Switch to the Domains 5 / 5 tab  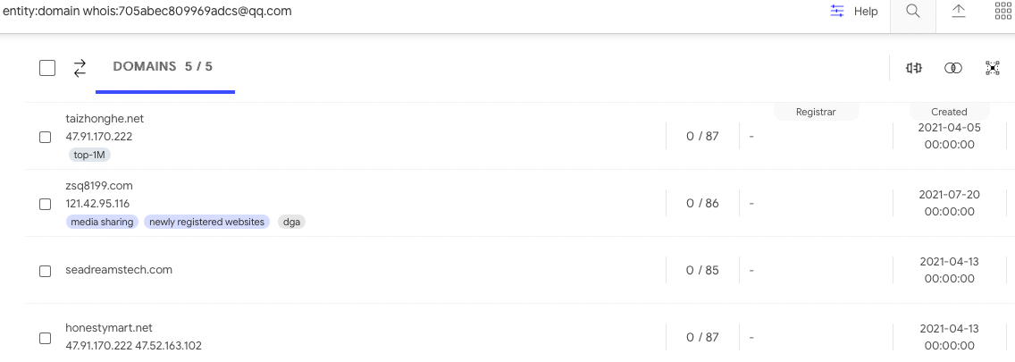tap(163, 67)
